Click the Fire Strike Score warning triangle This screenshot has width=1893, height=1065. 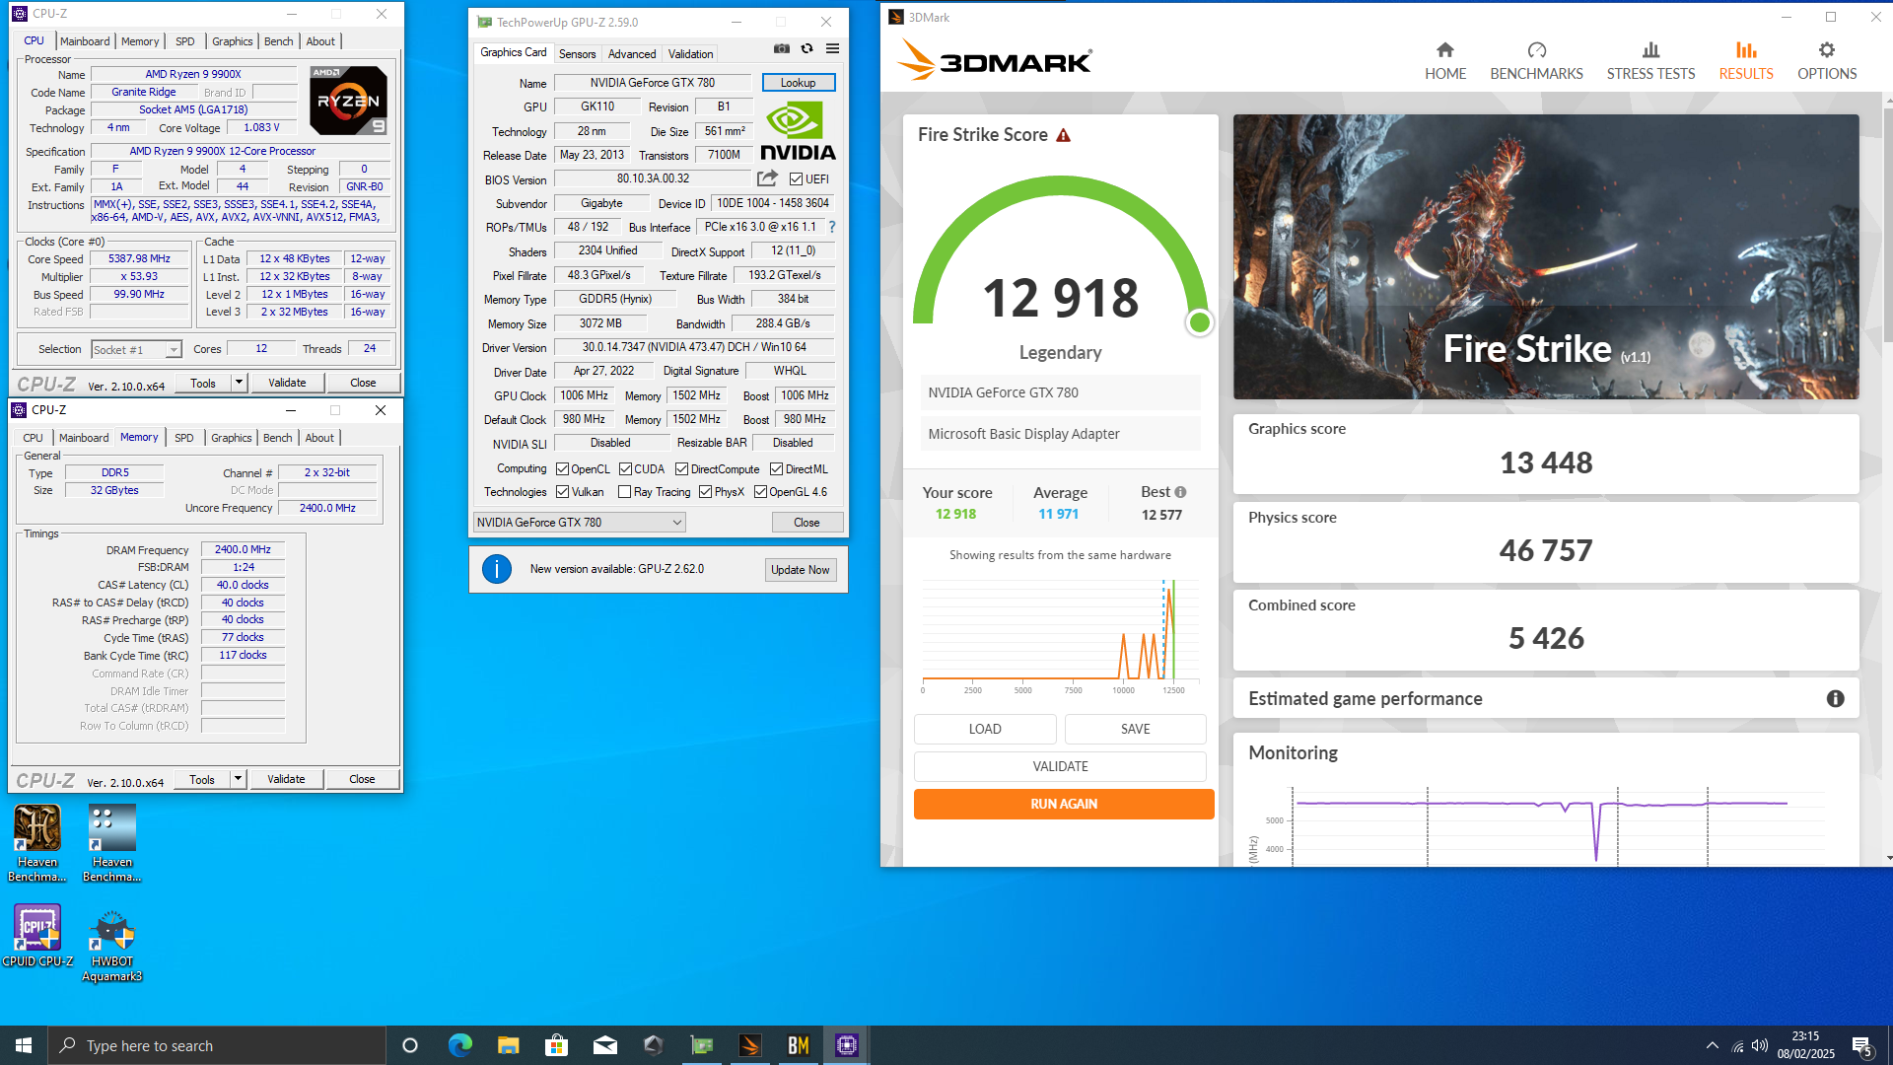coord(1063,135)
